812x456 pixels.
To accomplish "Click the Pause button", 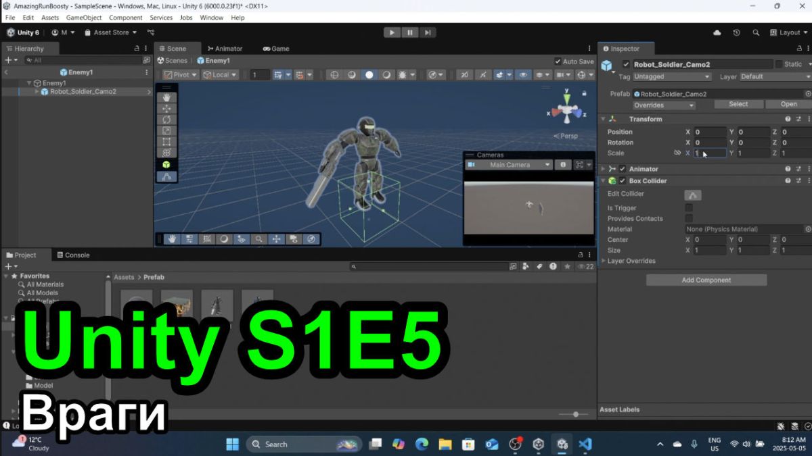I will (x=410, y=32).
